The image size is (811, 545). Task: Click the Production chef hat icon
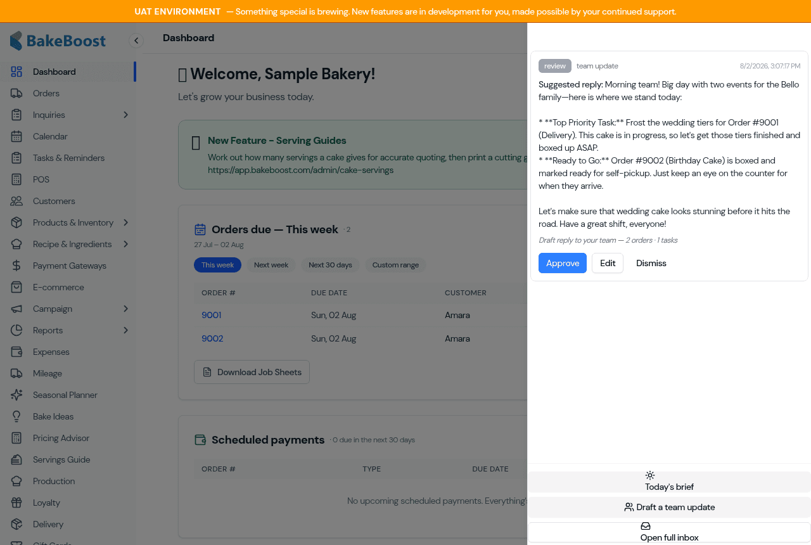click(16, 481)
